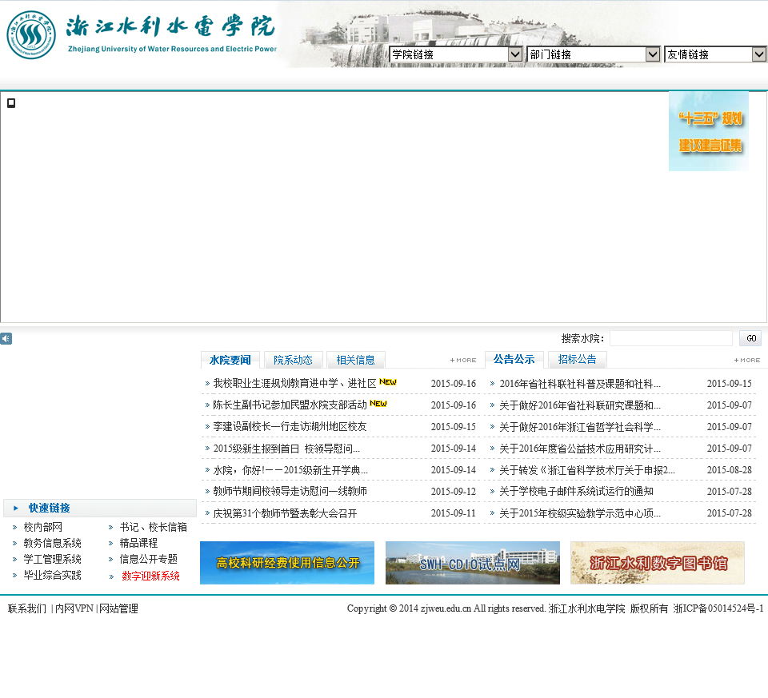Screen dimensions: 768x698
Task: Switch to the 院系动态 tab
Action: coord(293,360)
